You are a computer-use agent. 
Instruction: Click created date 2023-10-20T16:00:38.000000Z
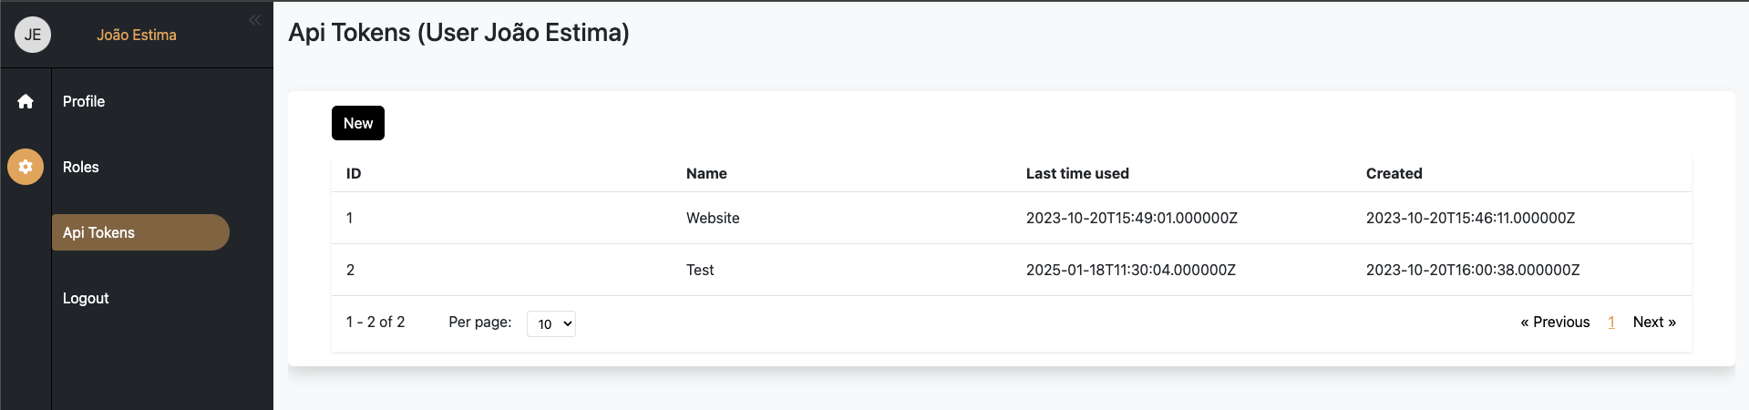1473,270
